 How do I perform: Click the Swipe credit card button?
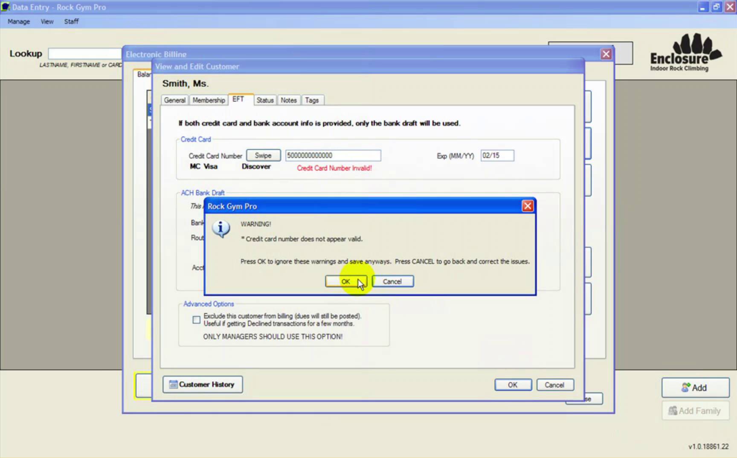[263, 156]
